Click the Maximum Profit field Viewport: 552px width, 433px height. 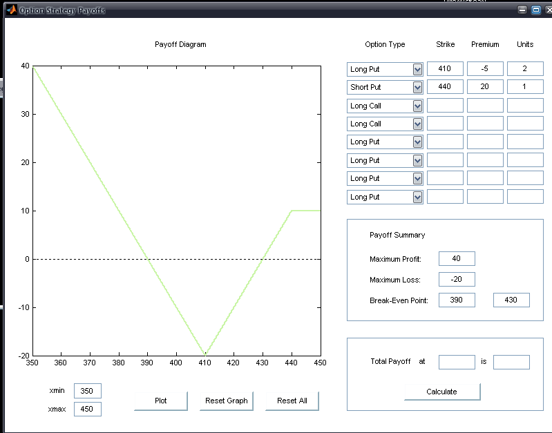pos(457,259)
